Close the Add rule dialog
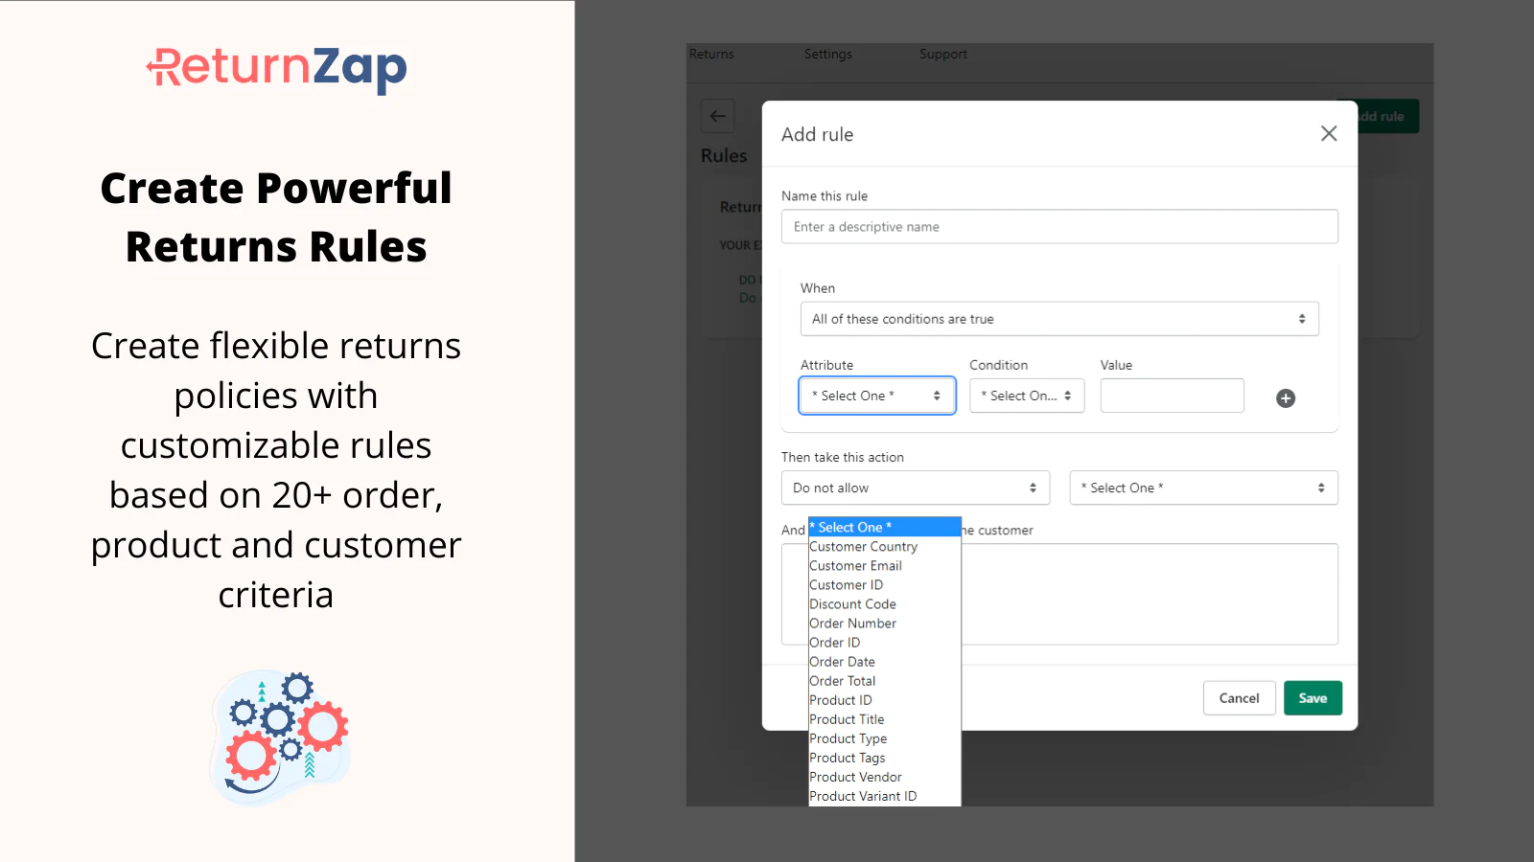Image resolution: width=1534 pixels, height=862 pixels. coord(1328,134)
